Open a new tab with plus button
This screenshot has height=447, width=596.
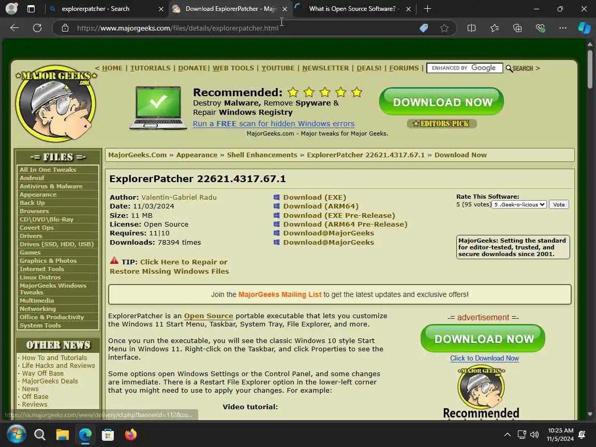[427, 8]
